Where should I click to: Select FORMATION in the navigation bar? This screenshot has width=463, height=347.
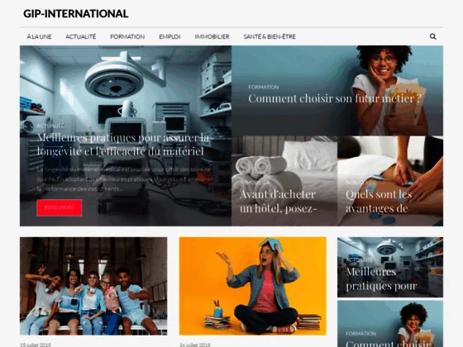tap(127, 36)
